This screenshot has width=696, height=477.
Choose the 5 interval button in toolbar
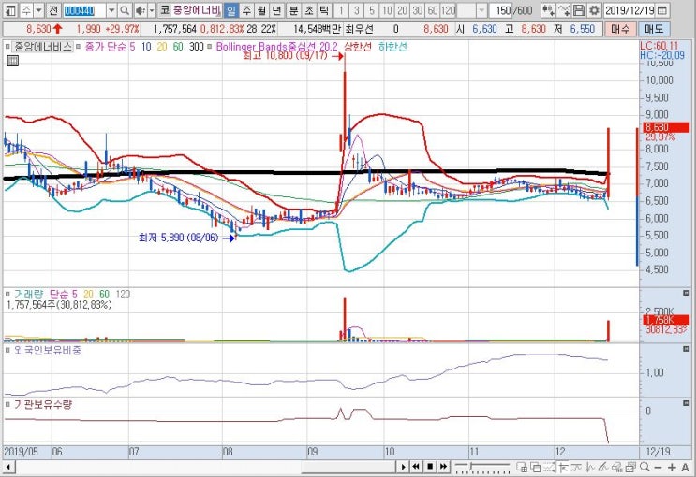(x=372, y=9)
